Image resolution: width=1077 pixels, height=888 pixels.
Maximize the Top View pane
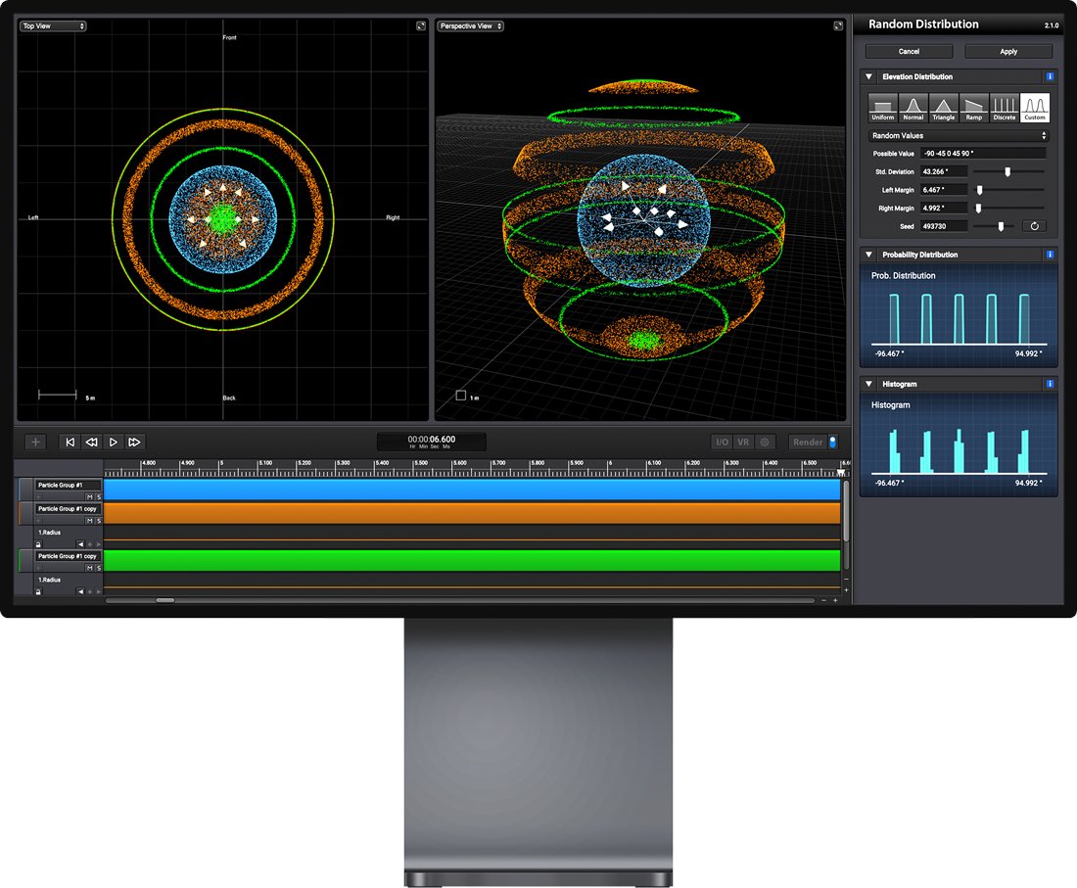coord(420,26)
